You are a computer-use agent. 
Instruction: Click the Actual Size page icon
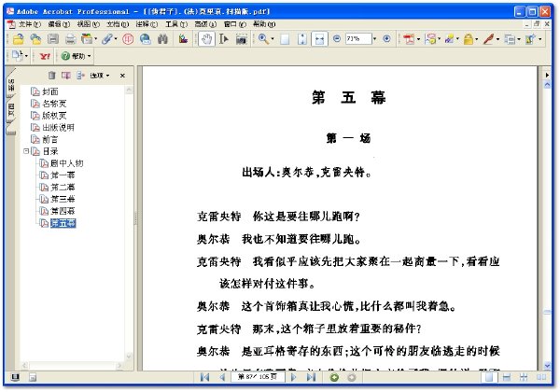(x=285, y=39)
